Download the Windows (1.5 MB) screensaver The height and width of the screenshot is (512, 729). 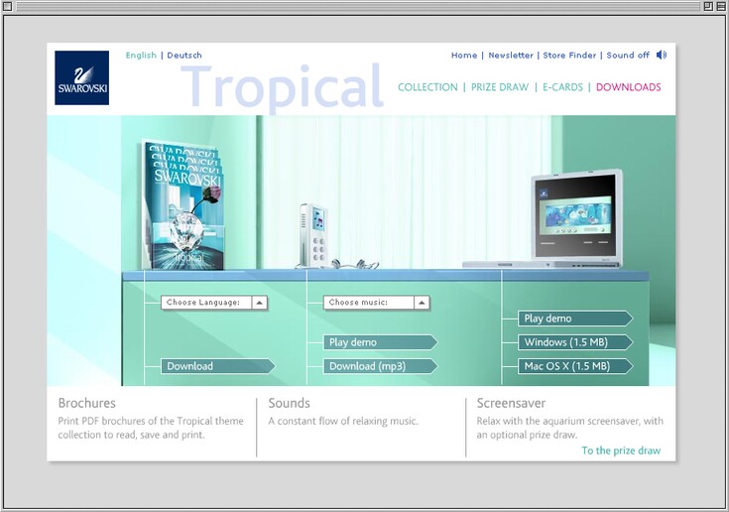[575, 342]
